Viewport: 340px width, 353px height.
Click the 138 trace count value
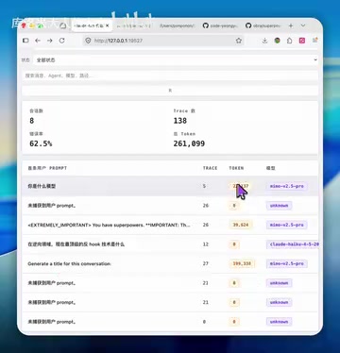(180, 121)
